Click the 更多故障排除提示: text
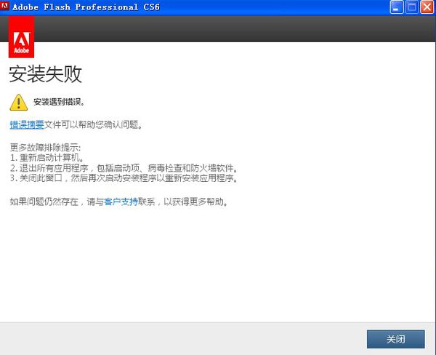Image resolution: width=436 pixels, height=355 pixels. [45, 147]
